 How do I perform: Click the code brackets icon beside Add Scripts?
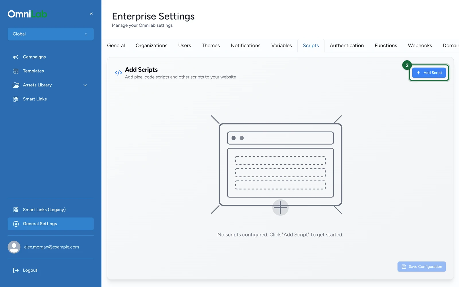coord(118,73)
